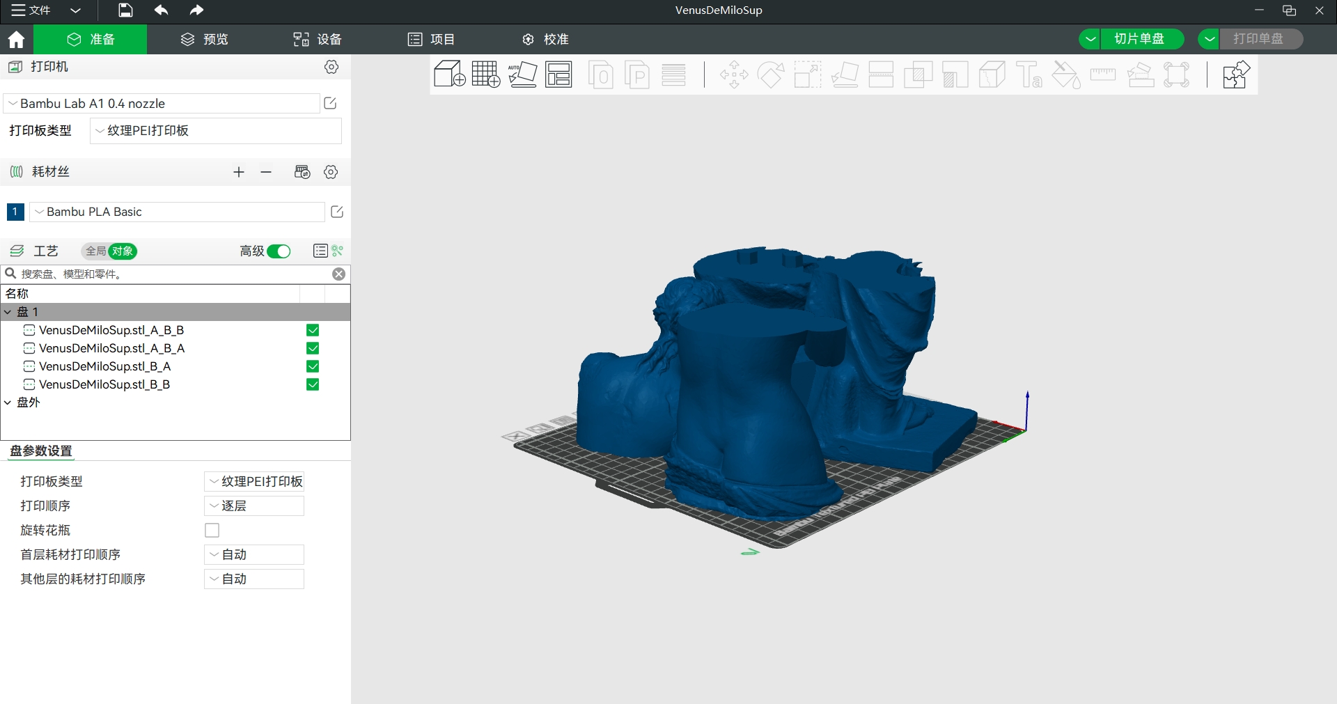Select the Cut tool icon

pos(881,75)
